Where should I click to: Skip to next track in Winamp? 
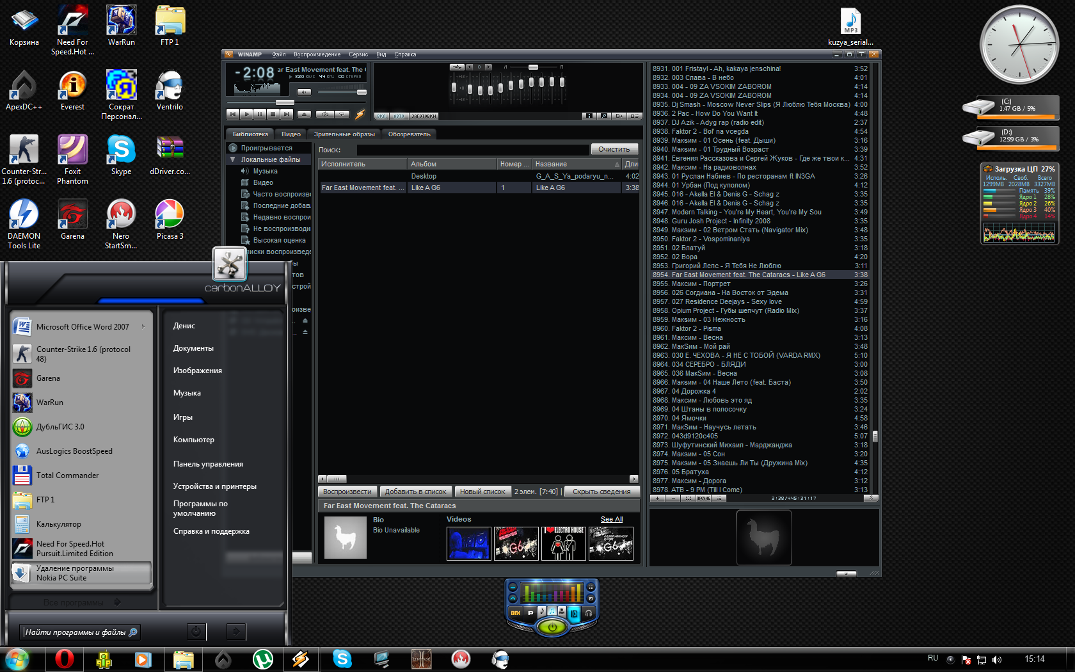287,114
